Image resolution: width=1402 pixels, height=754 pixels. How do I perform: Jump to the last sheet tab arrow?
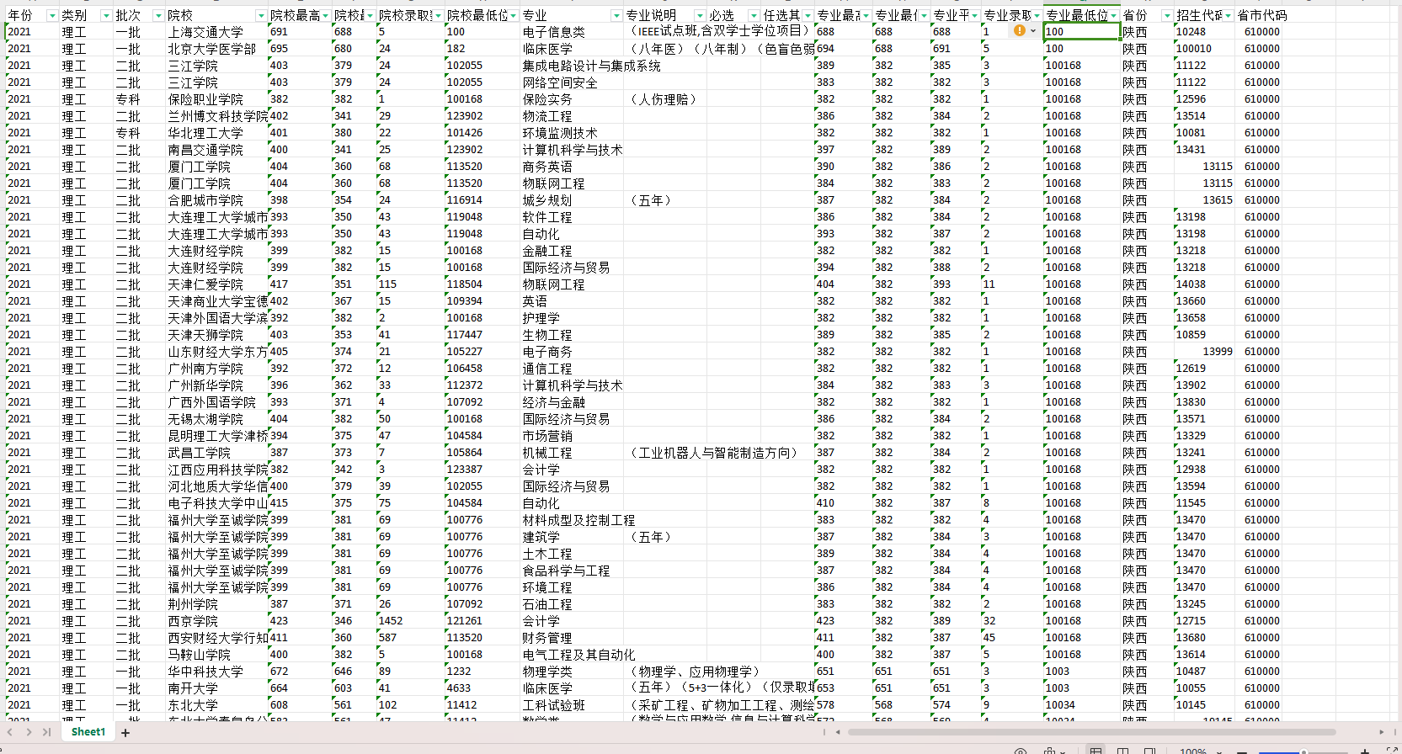pos(46,732)
